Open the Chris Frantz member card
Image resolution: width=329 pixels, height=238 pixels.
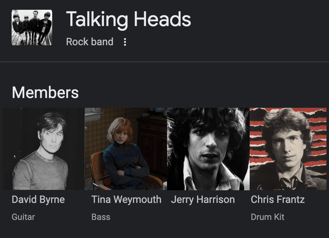tap(289, 163)
